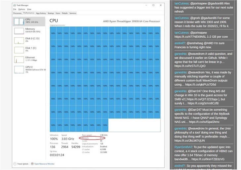Open the t.co/9nmTZB3zVG link
Viewport: 241px width, 170px height.
[208, 159]
